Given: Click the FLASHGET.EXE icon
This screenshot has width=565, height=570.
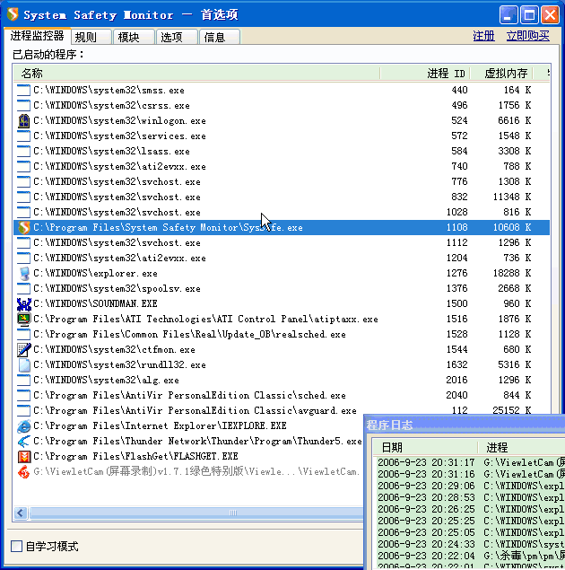Looking at the screenshot, I should click(x=23, y=457).
